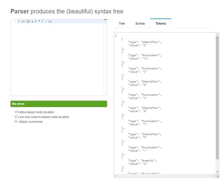Enable Index-based node location checkbox

tap(16, 112)
